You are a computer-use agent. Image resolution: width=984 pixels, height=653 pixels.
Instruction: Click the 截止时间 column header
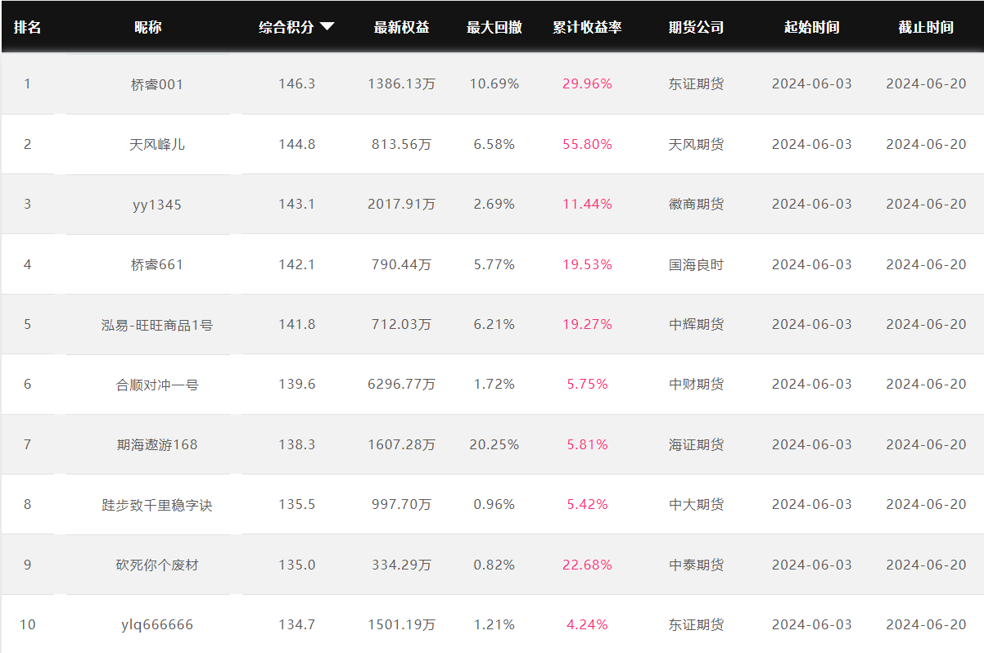pyautogui.click(x=926, y=27)
